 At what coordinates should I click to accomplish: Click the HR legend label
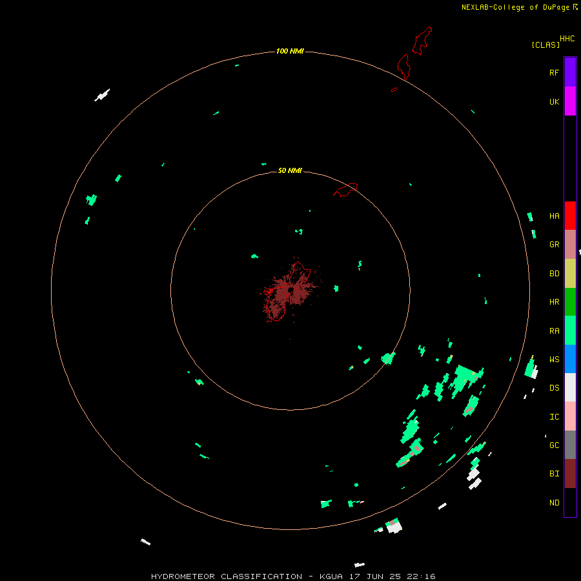554,302
